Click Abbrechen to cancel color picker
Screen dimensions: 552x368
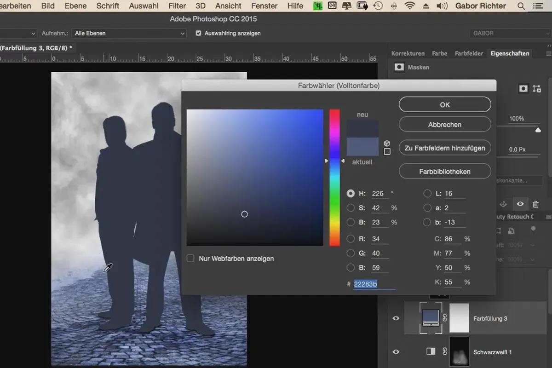tap(445, 124)
